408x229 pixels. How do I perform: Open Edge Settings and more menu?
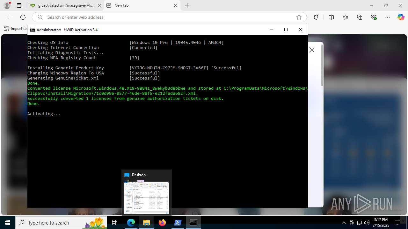point(388,17)
